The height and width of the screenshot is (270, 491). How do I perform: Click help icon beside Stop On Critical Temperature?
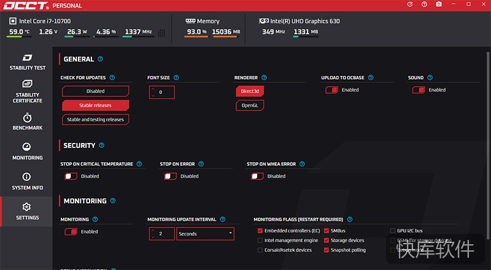(139, 164)
